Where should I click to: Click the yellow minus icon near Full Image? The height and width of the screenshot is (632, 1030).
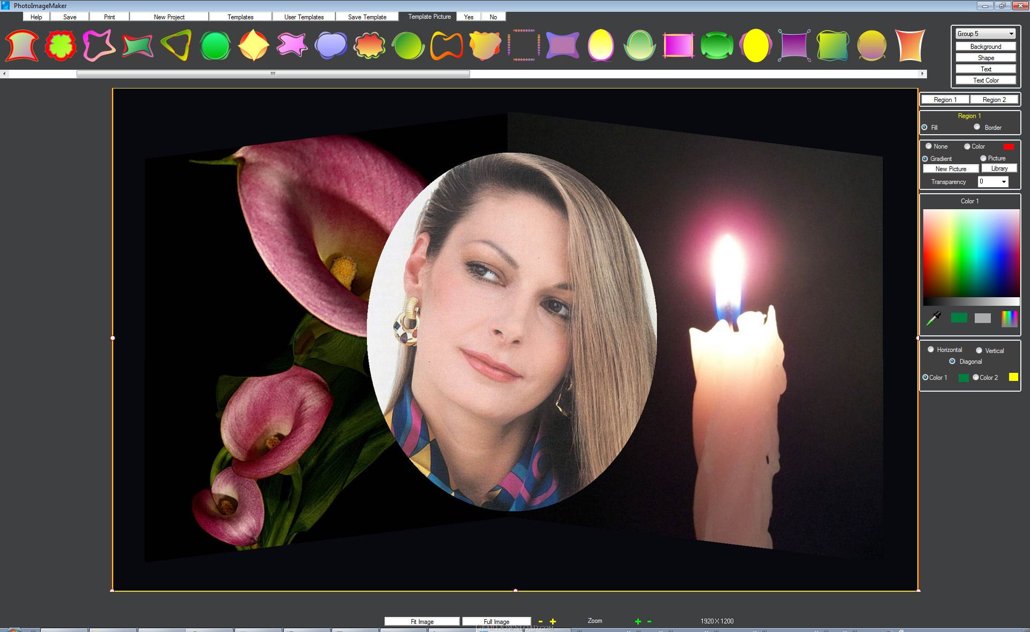(x=540, y=621)
